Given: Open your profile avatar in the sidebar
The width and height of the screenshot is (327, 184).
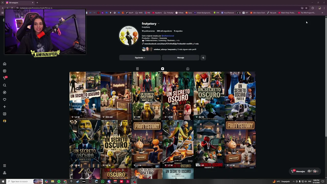Looking at the screenshot, I should [4, 121].
